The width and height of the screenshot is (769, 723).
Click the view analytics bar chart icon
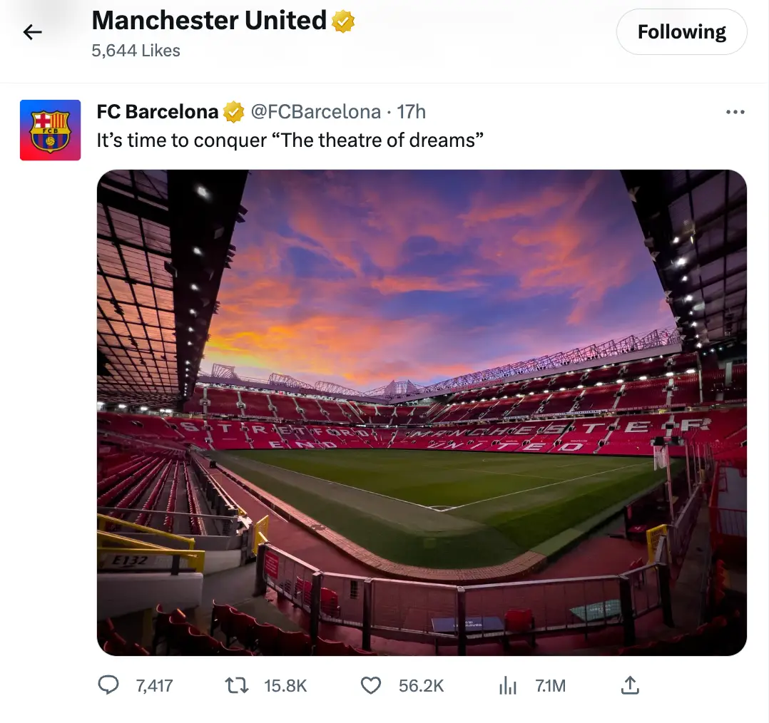click(x=507, y=685)
